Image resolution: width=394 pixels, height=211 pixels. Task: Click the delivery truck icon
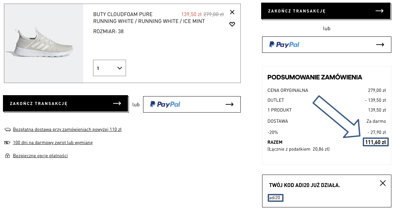[x=7, y=130]
